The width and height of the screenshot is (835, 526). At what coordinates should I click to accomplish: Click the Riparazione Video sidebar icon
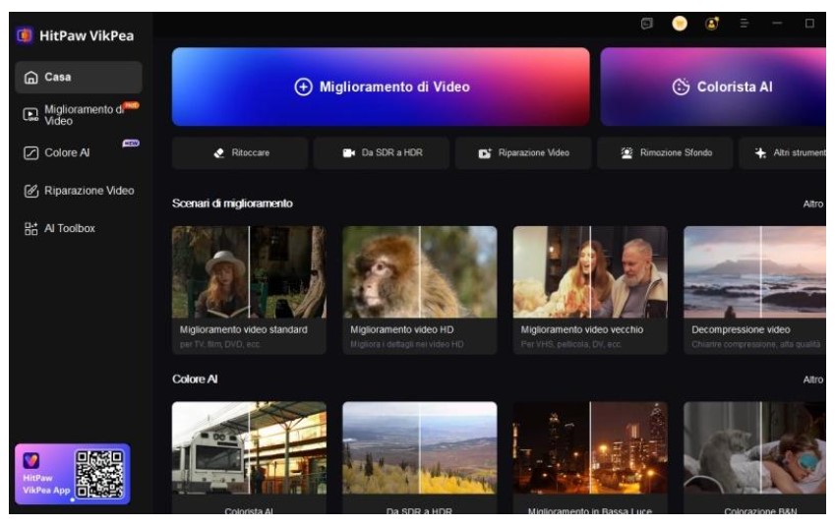point(30,191)
